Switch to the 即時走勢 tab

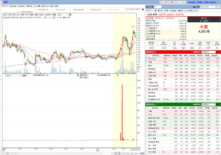click(x=13, y=6)
